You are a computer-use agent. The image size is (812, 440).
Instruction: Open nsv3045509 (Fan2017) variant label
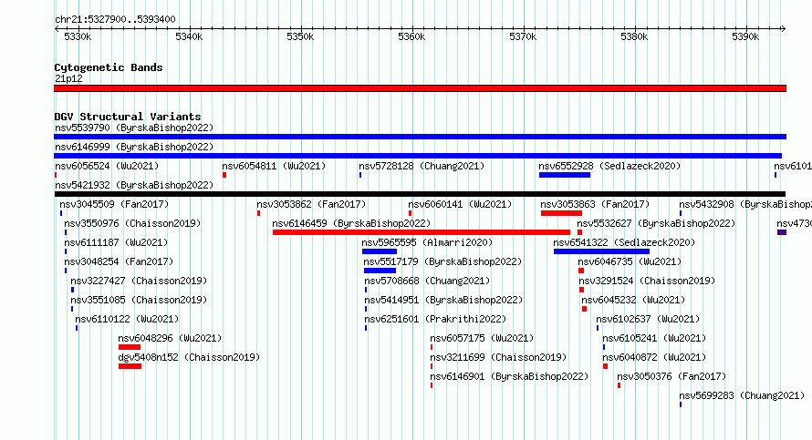click(x=114, y=204)
